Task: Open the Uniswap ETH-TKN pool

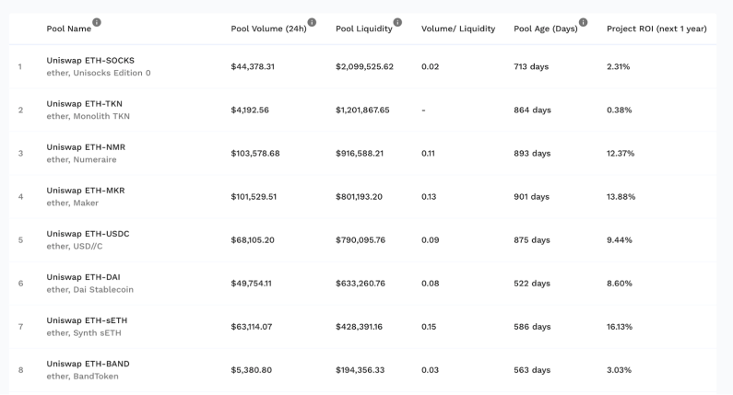Action: (x=84, y=104)
